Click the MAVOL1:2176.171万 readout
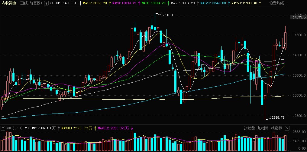The image size is (307, 152). coord(77,128)
